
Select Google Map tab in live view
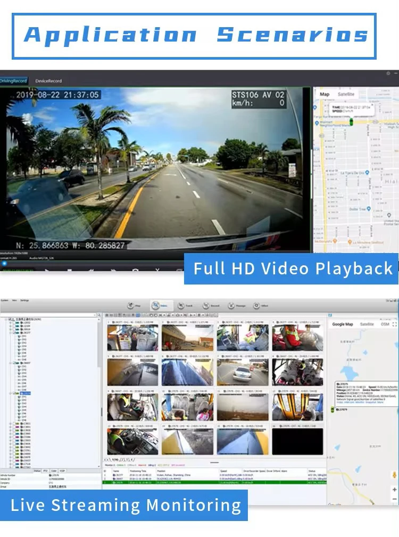click(343, 324)
